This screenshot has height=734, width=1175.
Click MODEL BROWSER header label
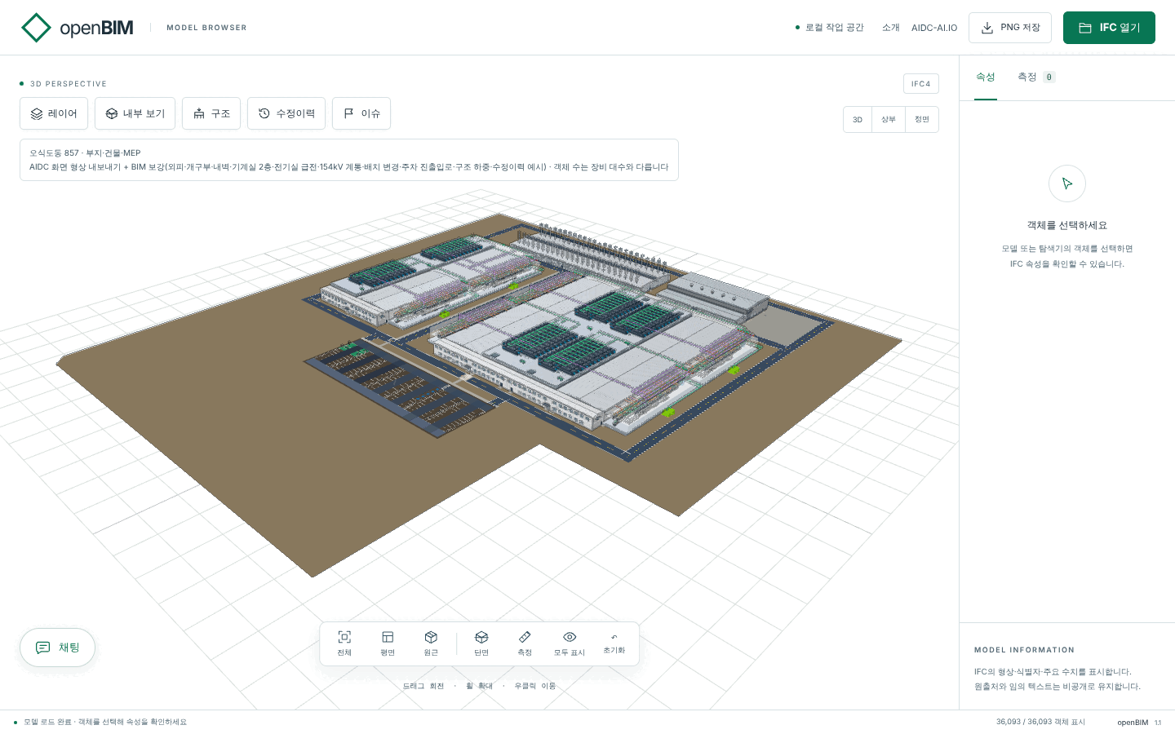(x=206, y=28)
